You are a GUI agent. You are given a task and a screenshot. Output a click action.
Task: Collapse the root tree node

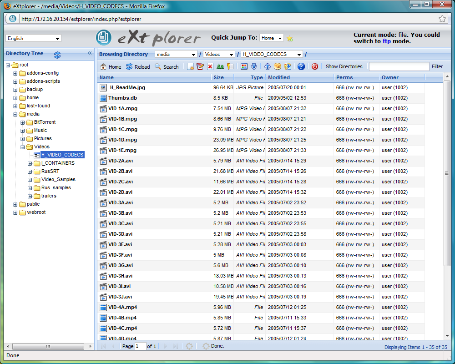8,66
